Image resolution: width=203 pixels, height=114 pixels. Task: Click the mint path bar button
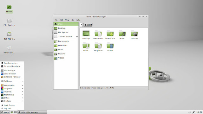tap(88, 25)
